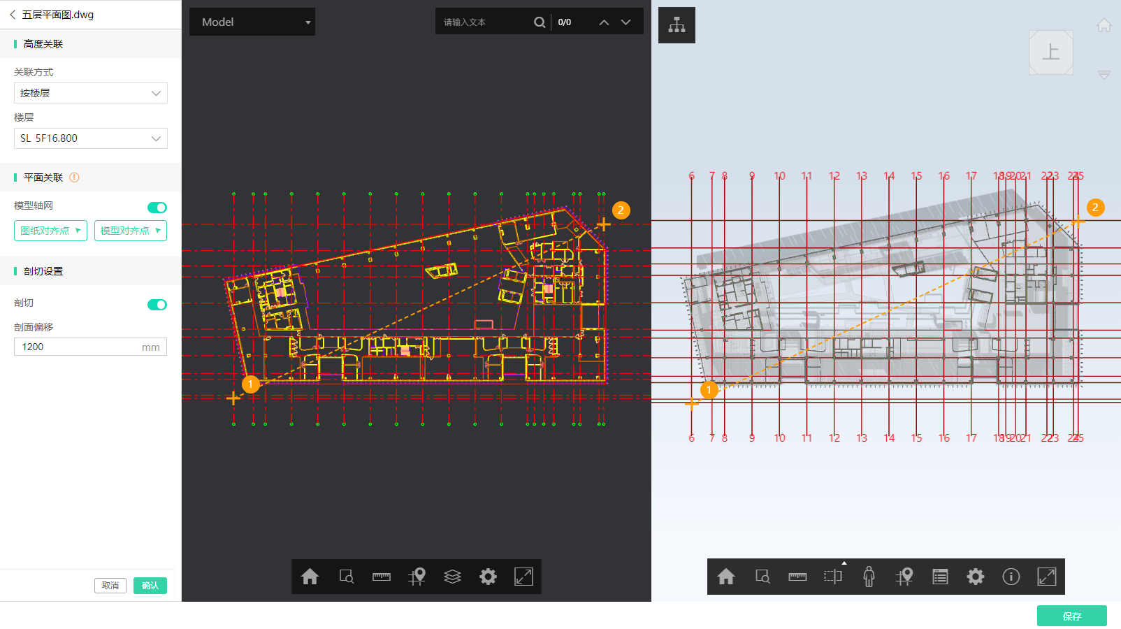Open the model structure tree icon
The height and width of the screenshot is (629, 1121).
pyautogui.click(x=677, y=25)
